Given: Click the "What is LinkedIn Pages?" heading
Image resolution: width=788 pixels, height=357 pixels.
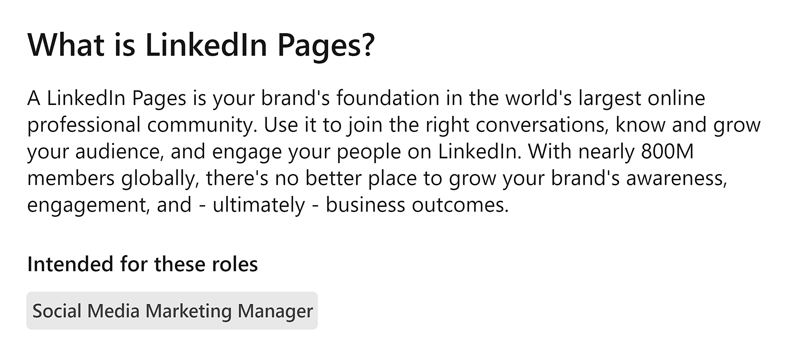Looking at the screenshot, I should (x=201, y=45).
